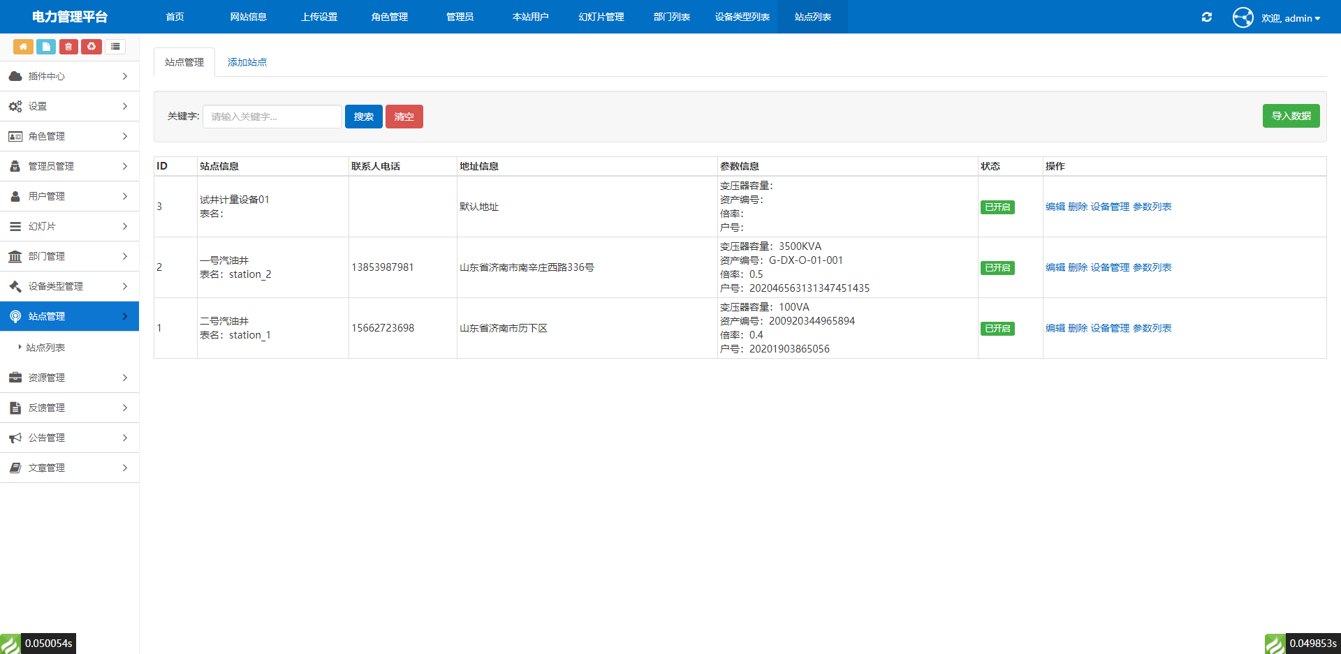Viewport: 1341px width, 654px height.
Task: Click the icon beside 管理员管理
Action: (15, 166)
